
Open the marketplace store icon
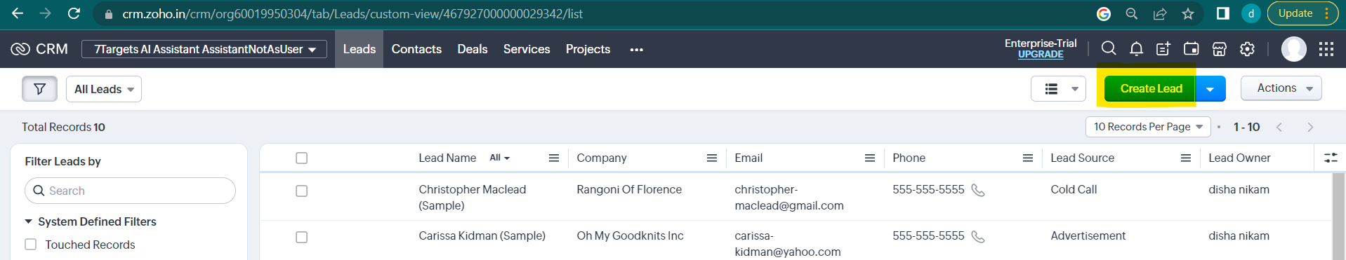(1220, 48)
